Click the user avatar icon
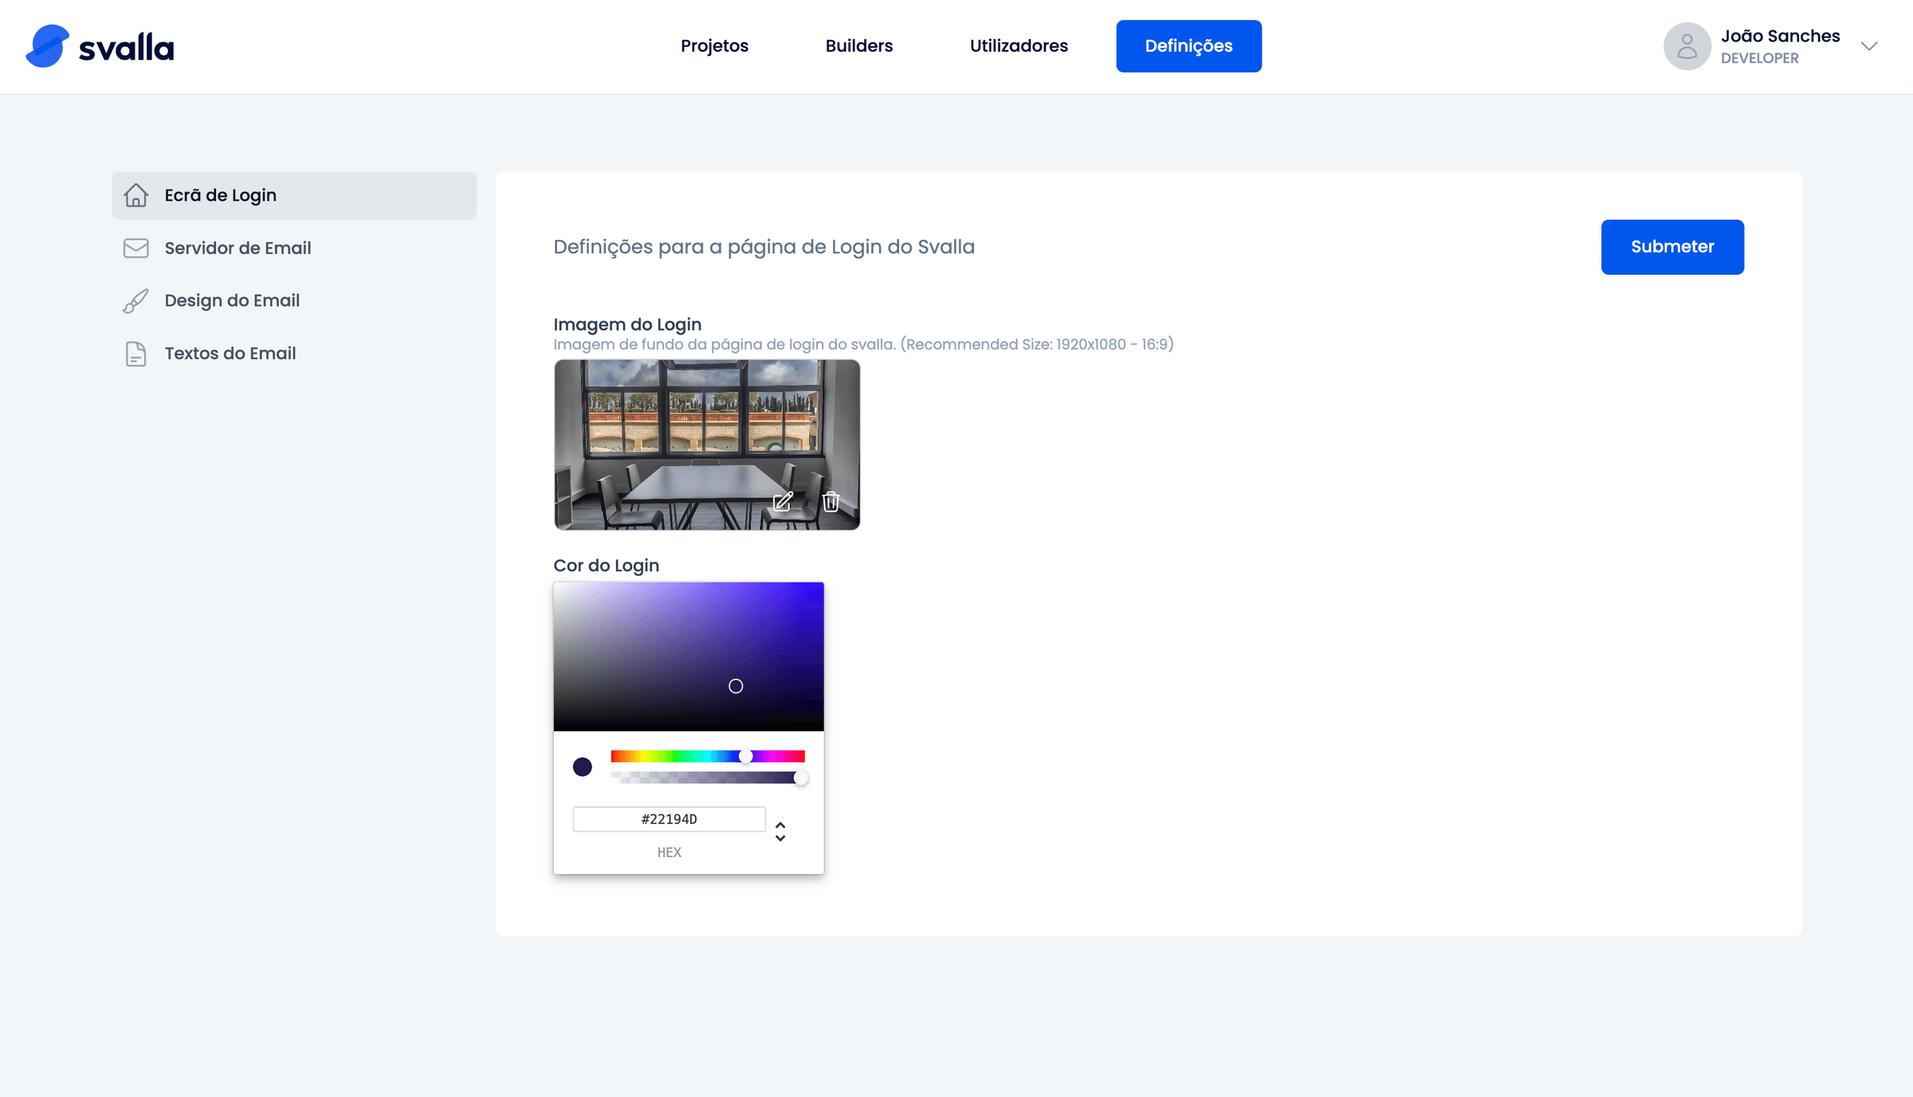 [1687, 46]
